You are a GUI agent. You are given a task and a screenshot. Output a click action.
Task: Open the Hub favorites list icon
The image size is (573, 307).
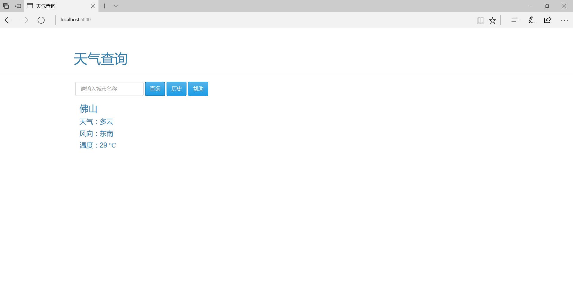(515, 20)
